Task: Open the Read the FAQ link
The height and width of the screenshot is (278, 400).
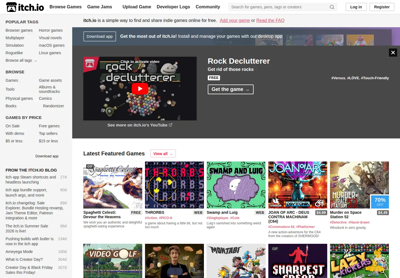Action: pos(270,20)
